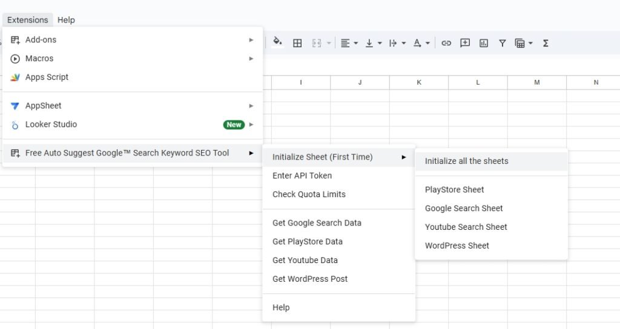Open merge cells dropdown arrow
620x329 pixels.
coord(329,43)
